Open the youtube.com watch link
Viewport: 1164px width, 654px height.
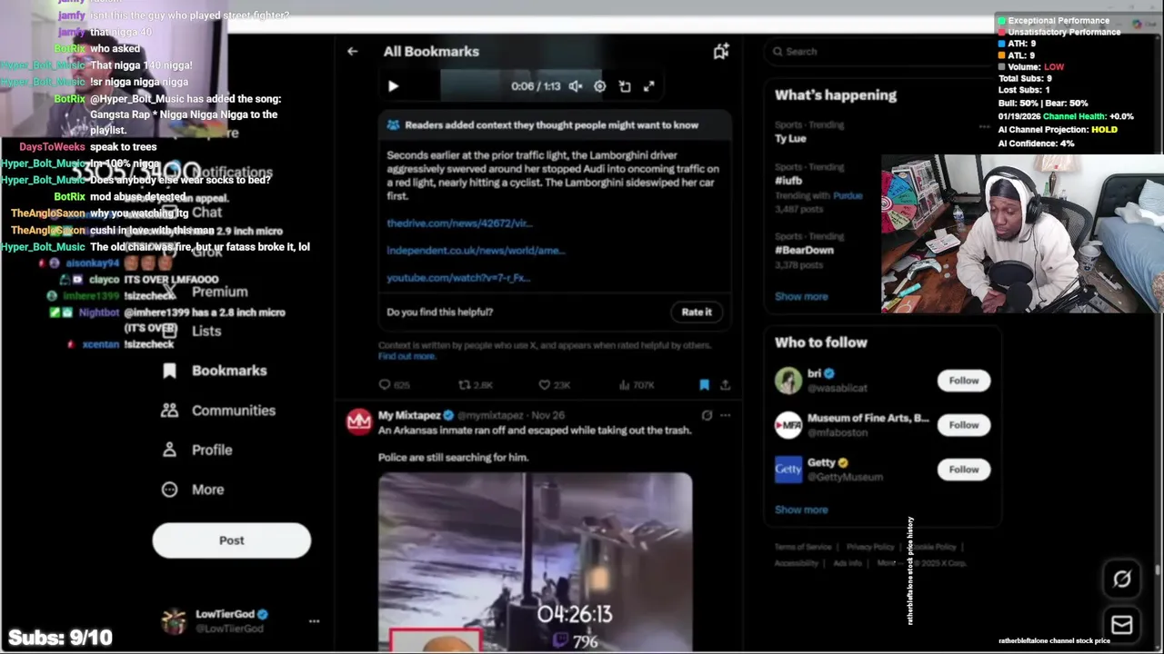[x=457, y=277]
